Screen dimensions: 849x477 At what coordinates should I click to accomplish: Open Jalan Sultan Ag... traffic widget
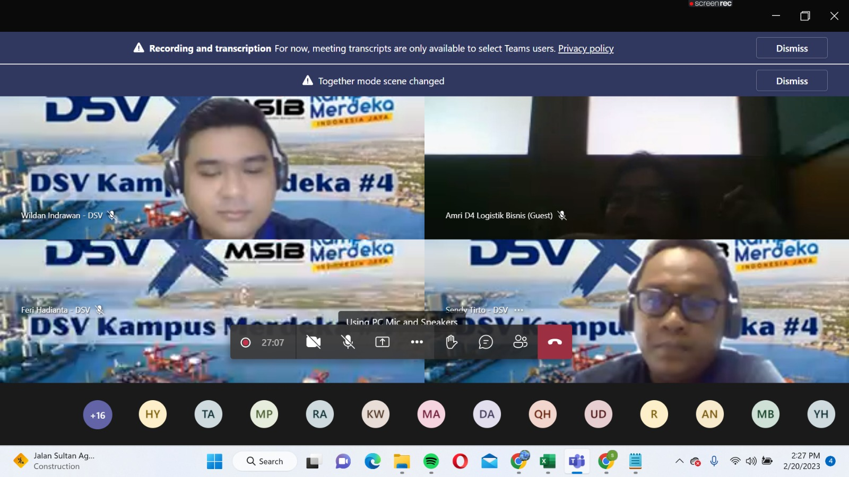(x=54, y=461)
